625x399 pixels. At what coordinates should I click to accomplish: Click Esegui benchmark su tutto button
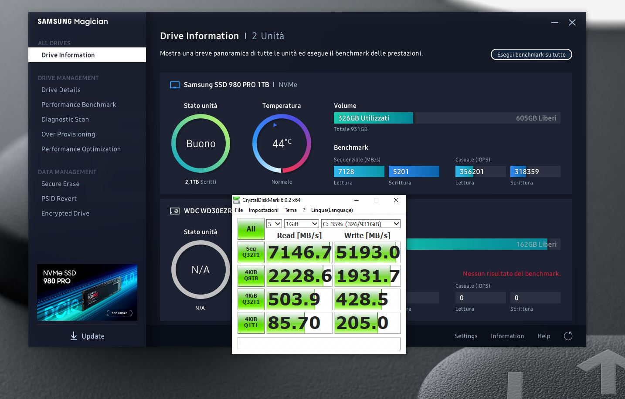tap(531, 54)
